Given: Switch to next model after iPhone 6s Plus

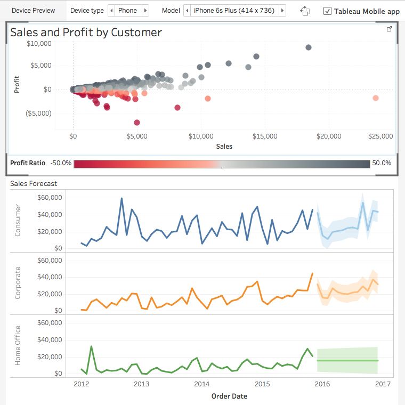Looking at the screenshot, I should [x=282, y=11].
